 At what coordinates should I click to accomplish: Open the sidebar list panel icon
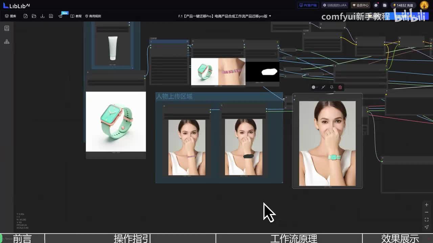click(7, 28)
